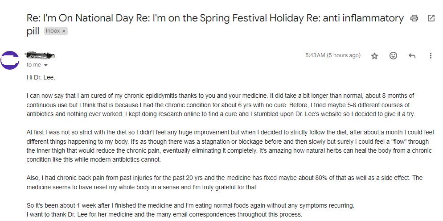Click the paragraph about strictly following the diet

pyautogui.click(x=229, y=146)
